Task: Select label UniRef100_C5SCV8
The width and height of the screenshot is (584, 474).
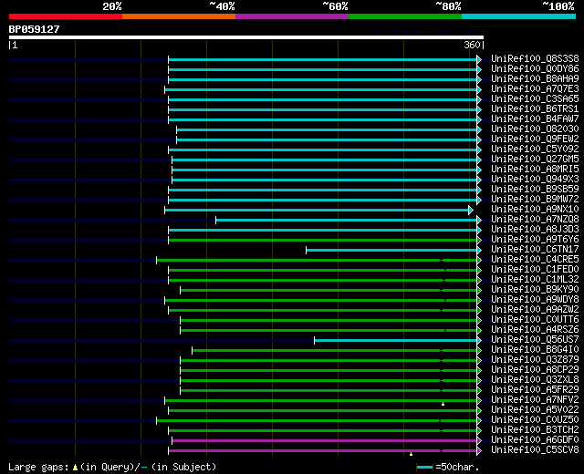Action: click(535, 450)
